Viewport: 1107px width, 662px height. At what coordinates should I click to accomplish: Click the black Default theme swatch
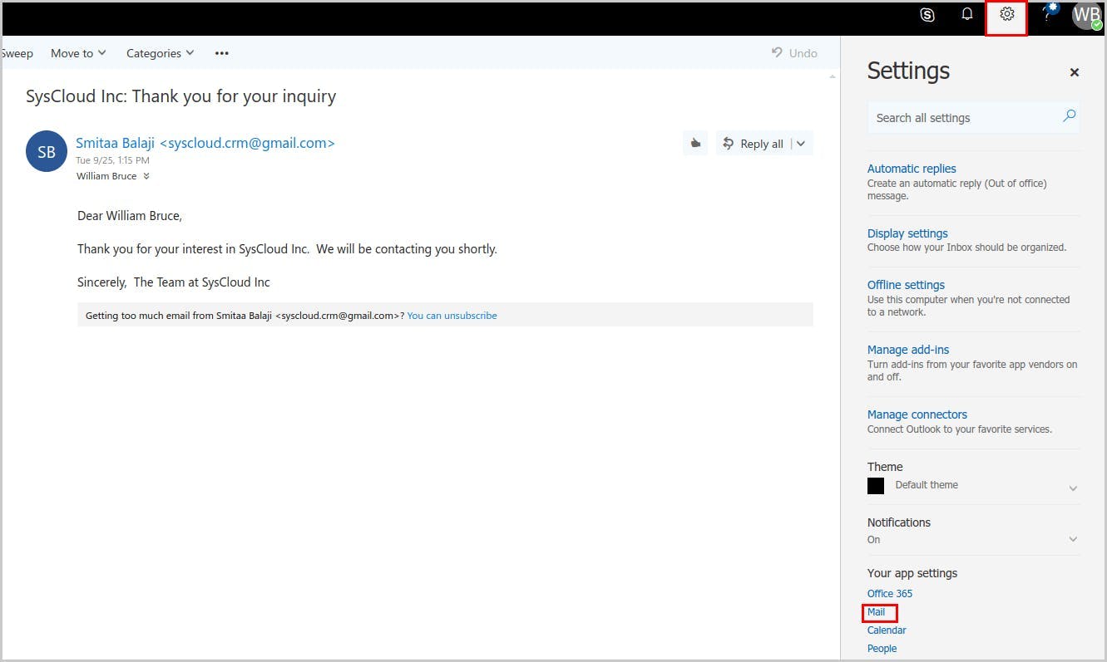point(876,486)
